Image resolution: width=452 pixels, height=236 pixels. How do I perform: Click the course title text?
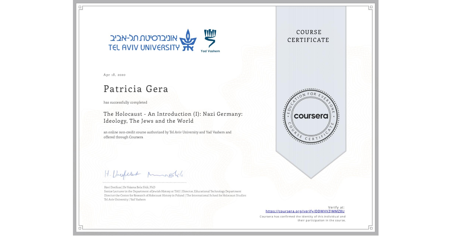click(x=173, y=117)
